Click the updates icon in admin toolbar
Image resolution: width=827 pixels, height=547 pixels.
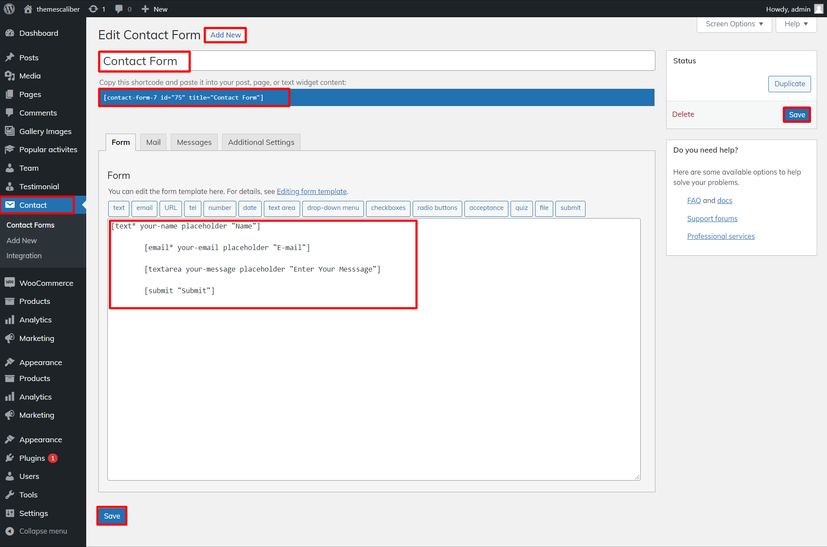tap(93, 9)
